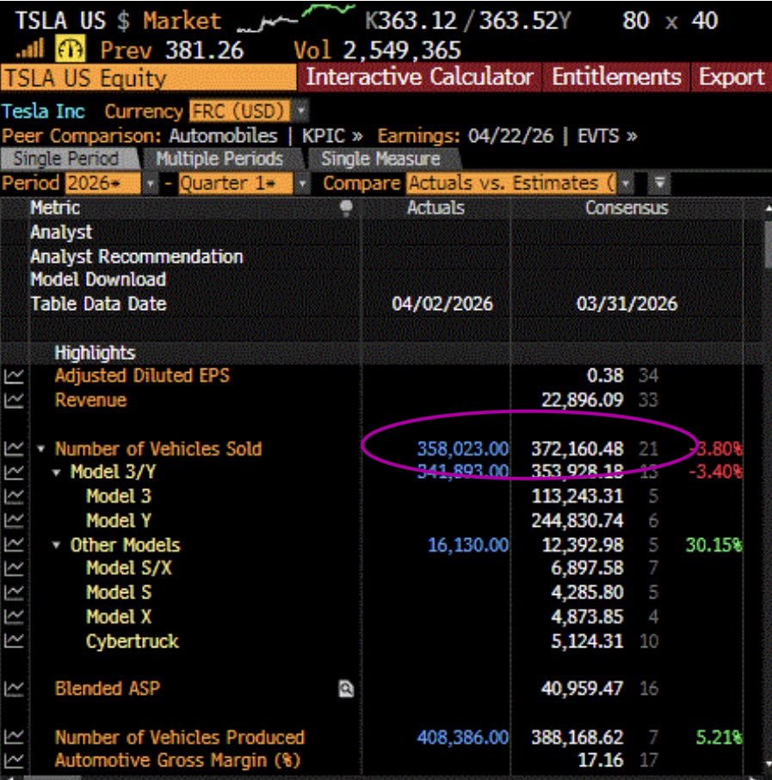Open chart icon for Automotive Gross Margin
The height and width of the screenshot is (780, 772).
pos(14,760)
